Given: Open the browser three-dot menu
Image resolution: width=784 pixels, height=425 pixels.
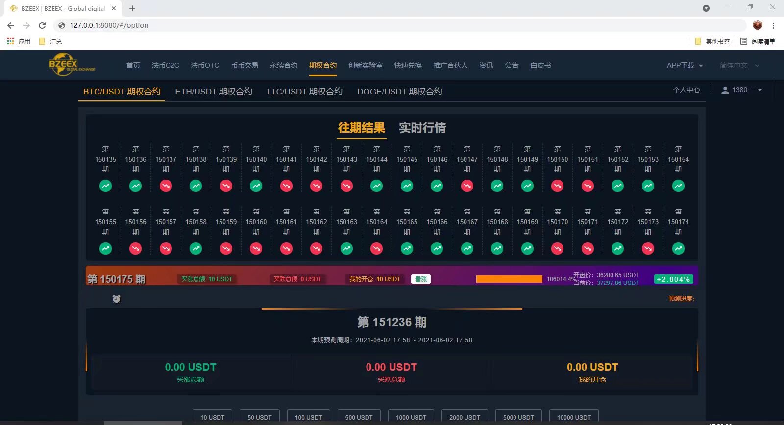Looking at the screenshot, I should 773,25.
